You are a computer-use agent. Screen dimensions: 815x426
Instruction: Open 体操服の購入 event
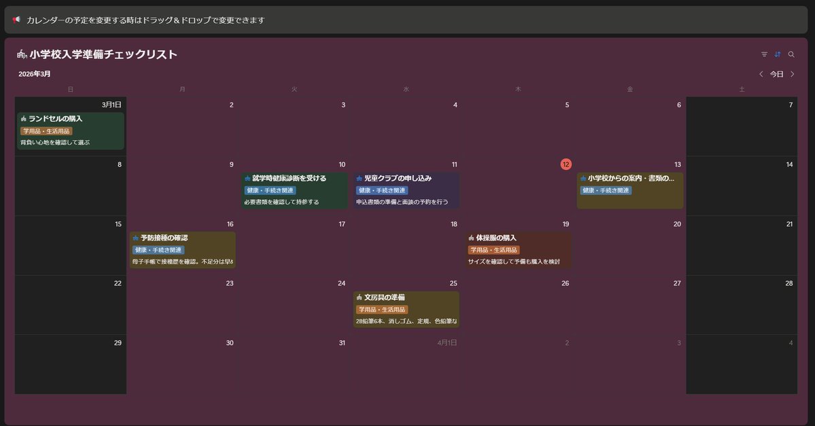[518, 250]
